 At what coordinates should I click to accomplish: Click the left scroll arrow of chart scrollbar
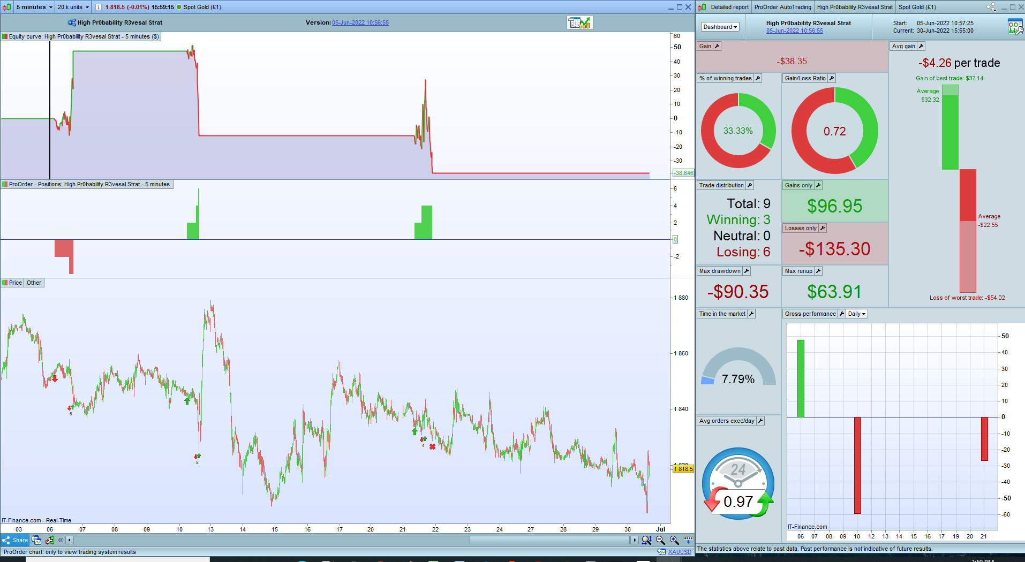tap(69, 540)
